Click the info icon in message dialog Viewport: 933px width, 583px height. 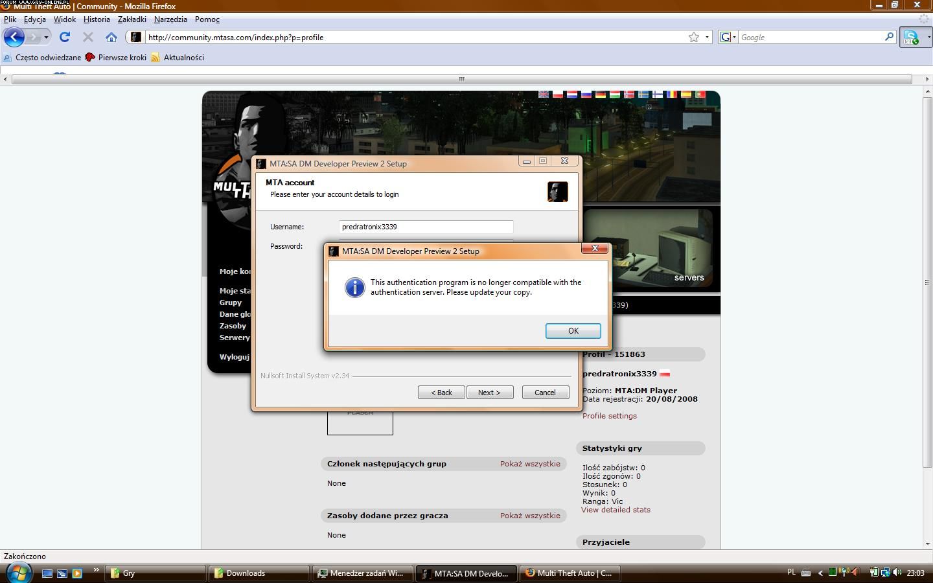[x=354, y=287]
